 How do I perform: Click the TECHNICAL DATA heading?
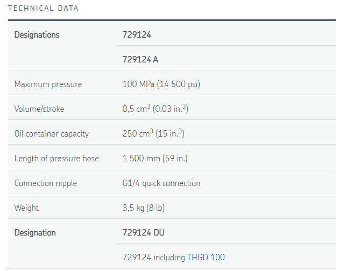[x=43, y=9]
